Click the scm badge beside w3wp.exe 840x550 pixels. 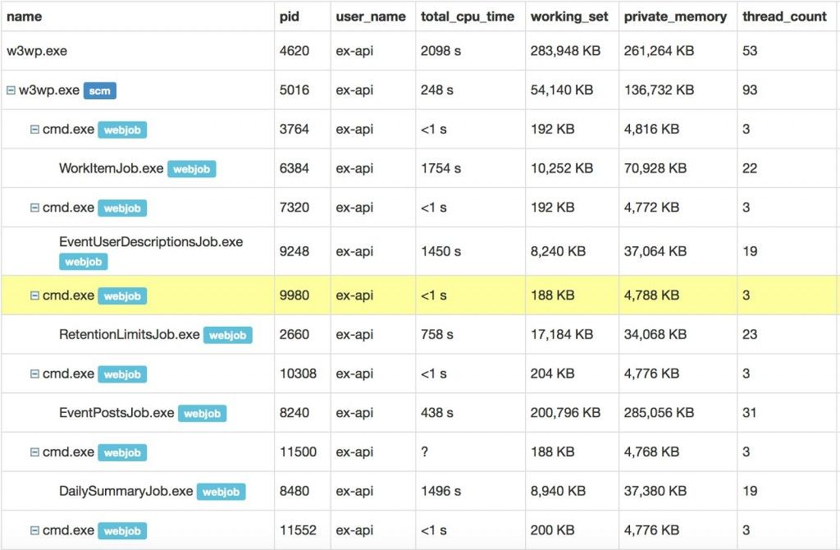(99, 90)
